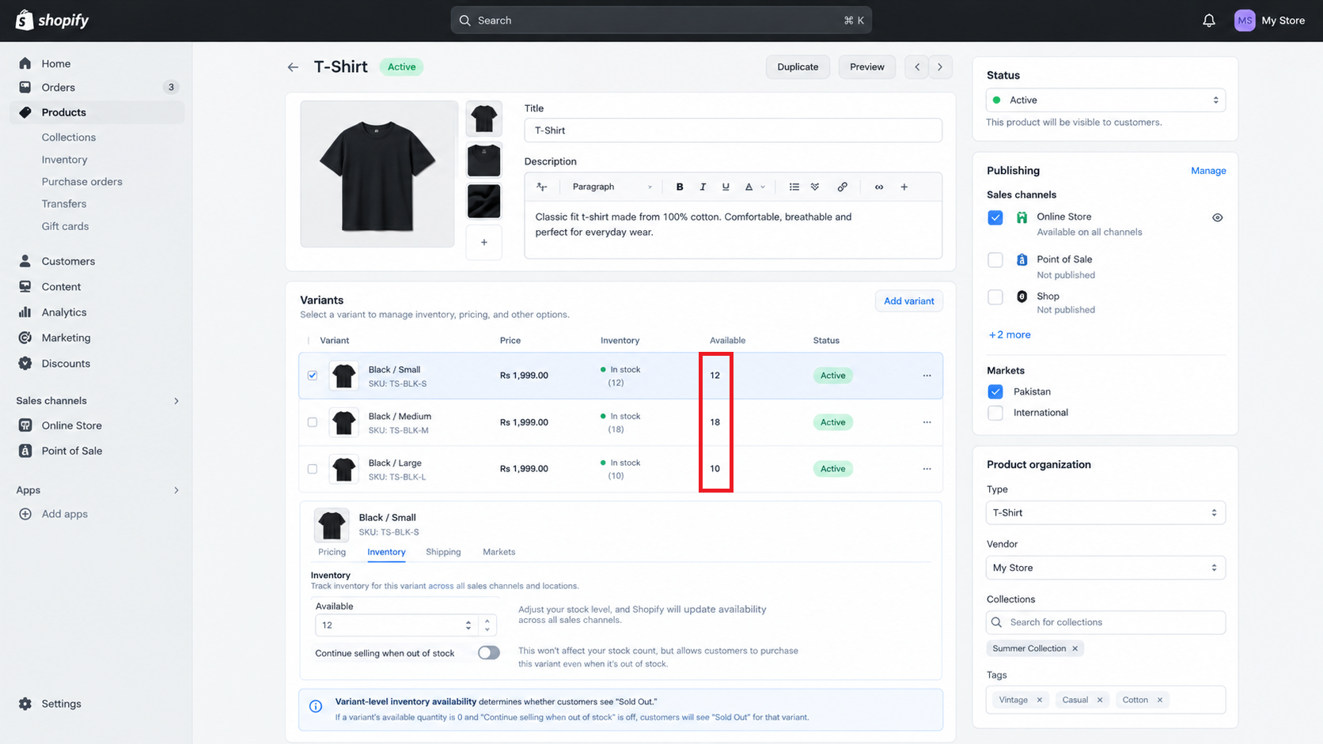Go to previous product arrow
This screenshot has width=1323, height=744.
pyautogui.click(x=917, y=67)
